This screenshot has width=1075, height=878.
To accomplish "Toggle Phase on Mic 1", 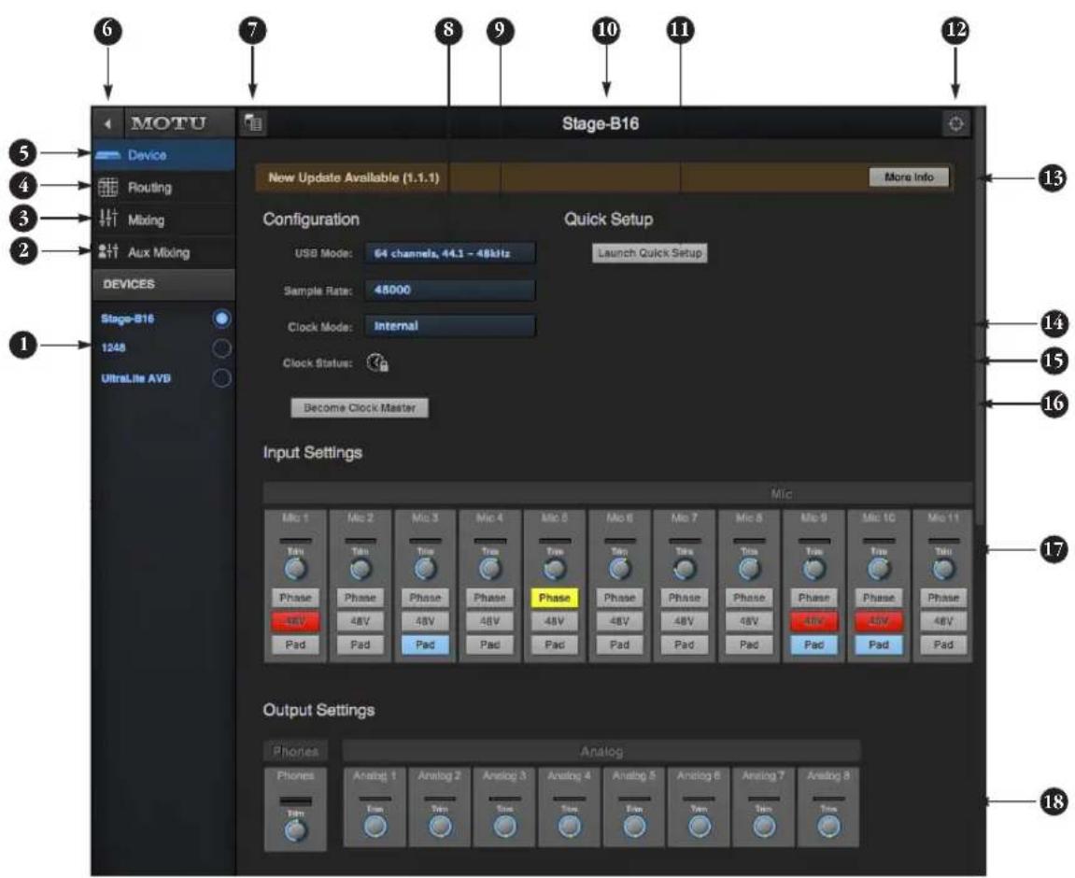I will click(295, 598).
